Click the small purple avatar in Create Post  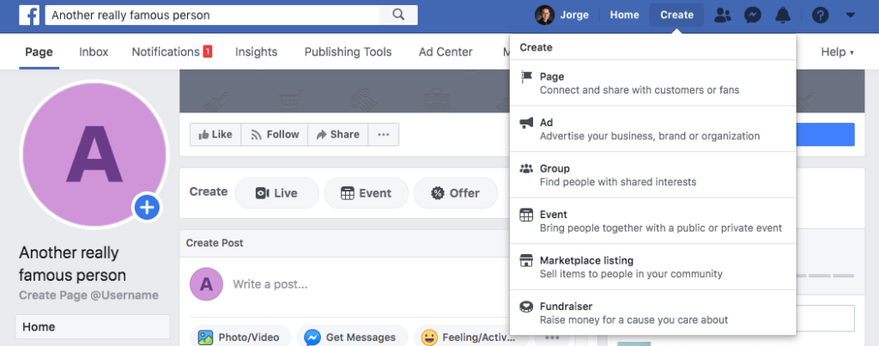click(x=206, y=284)
